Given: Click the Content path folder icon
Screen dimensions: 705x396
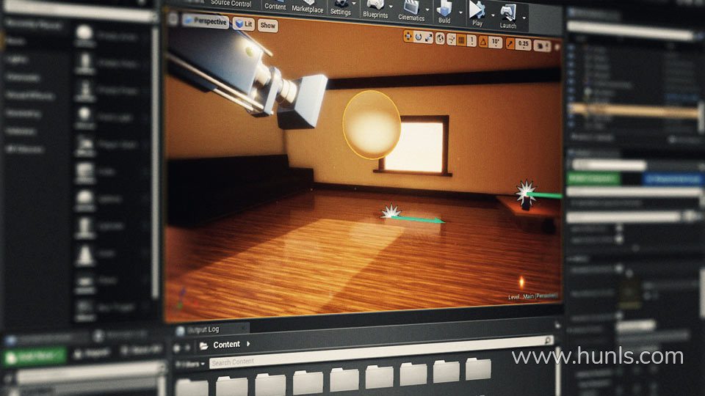Looking at the screenshot, I should click(203, 345).
